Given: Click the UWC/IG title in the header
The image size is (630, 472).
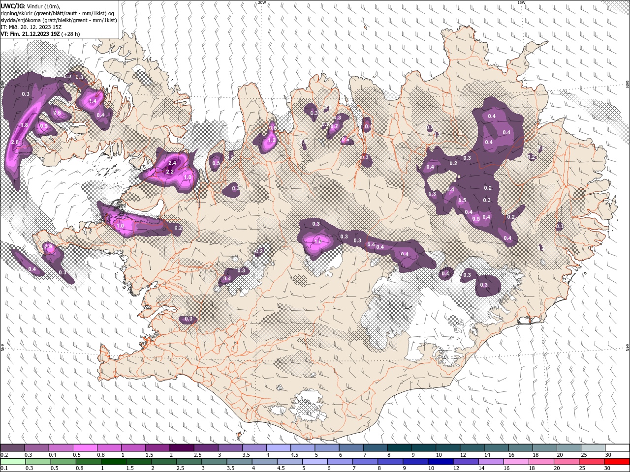Looking at the screenshot, I should pos(12,6).
